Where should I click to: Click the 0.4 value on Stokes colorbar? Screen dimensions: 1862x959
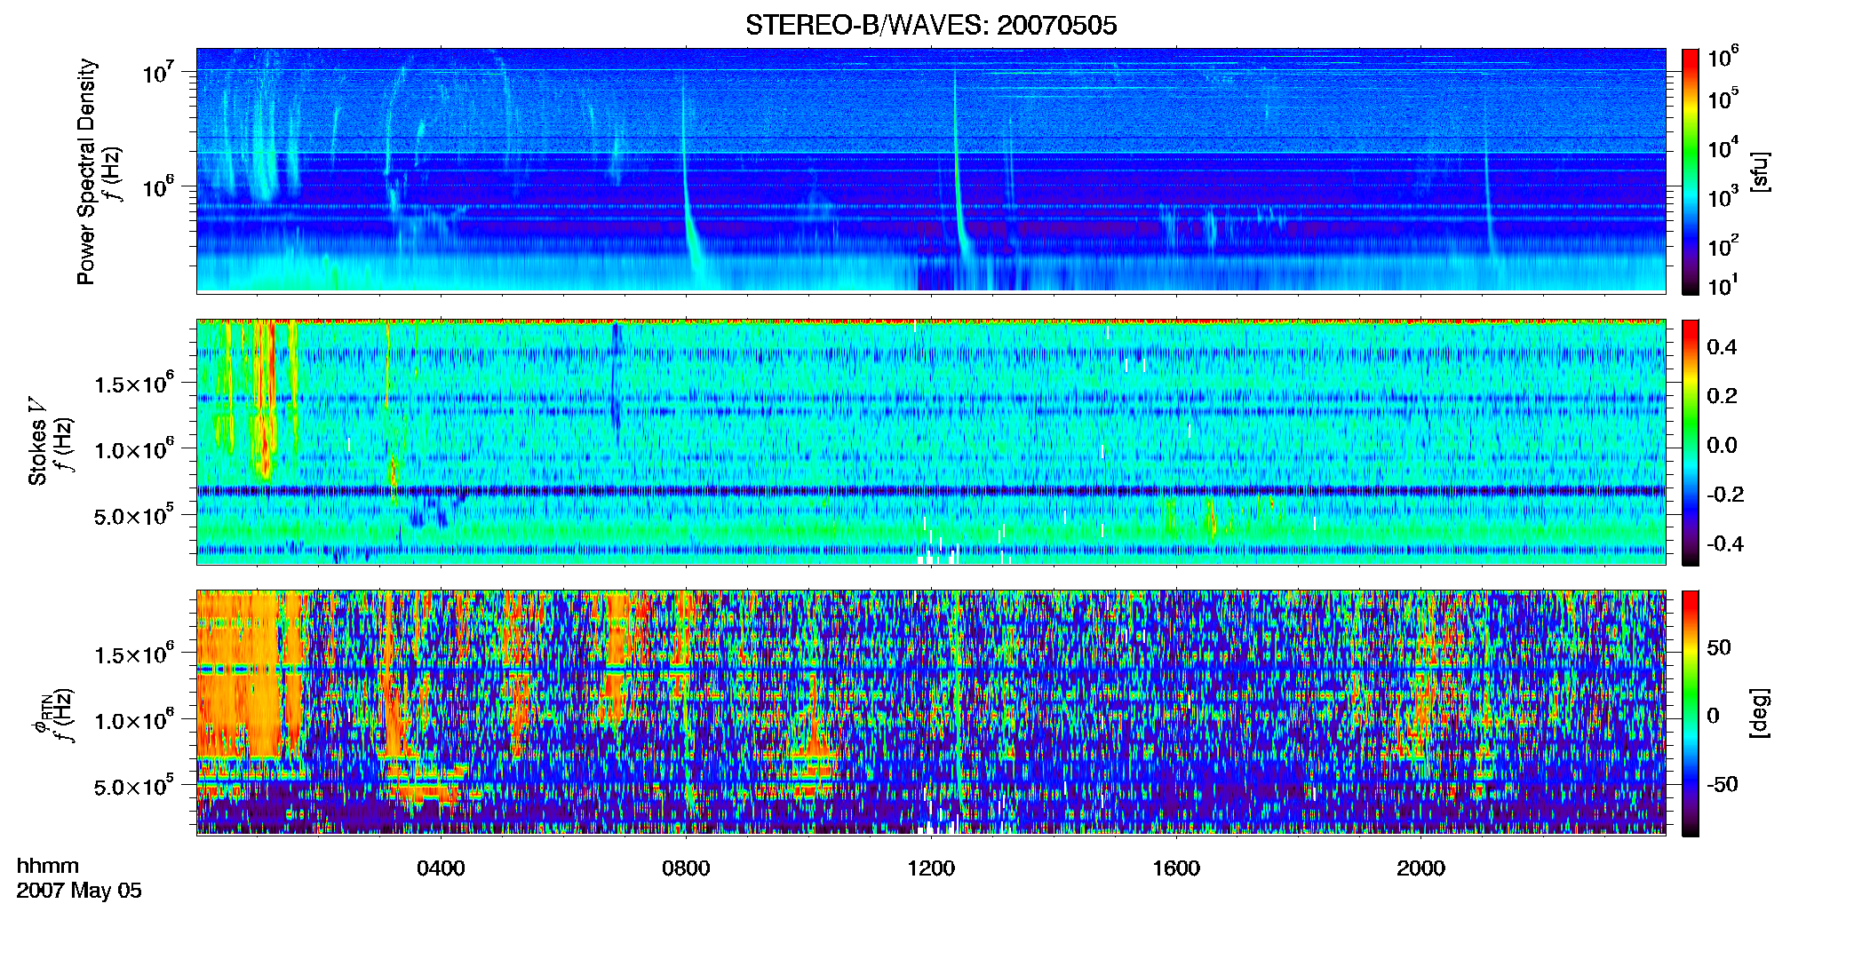(x=1722, y=347)
